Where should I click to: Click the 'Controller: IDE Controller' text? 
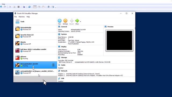66,60
